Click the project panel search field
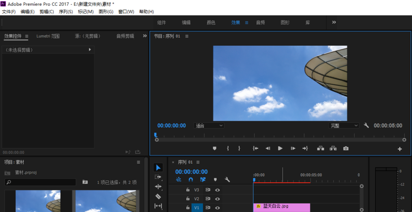412x212 pixels. click(41, 182)
